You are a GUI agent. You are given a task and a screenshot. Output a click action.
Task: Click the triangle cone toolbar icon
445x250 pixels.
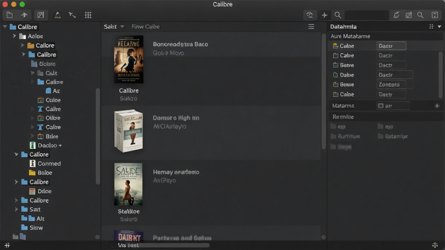[58, 15]
